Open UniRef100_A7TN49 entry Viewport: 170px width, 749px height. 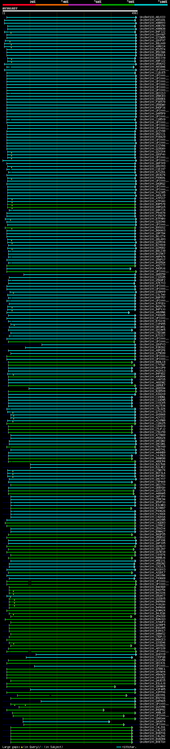click(x=152, y=435)
